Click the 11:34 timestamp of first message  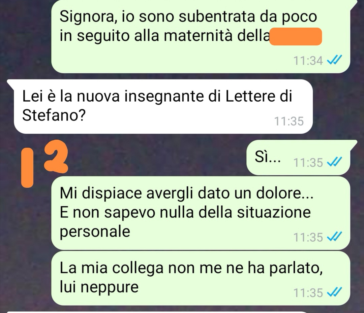point(308,61)
